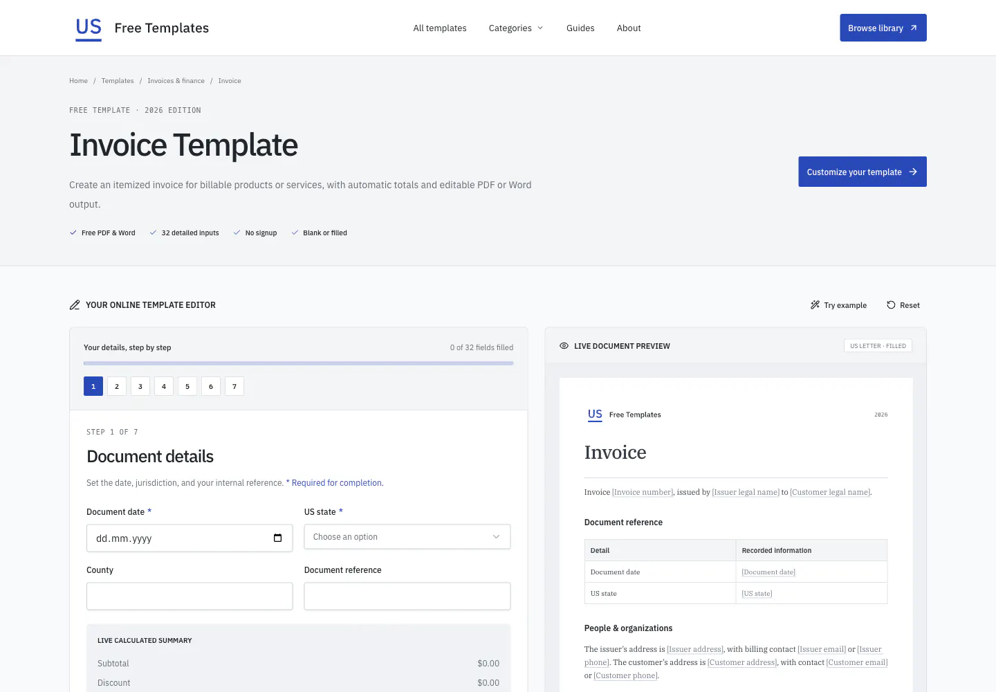Click 'Required for completion.' text
The image size is (996, 692).
[338, 483]
